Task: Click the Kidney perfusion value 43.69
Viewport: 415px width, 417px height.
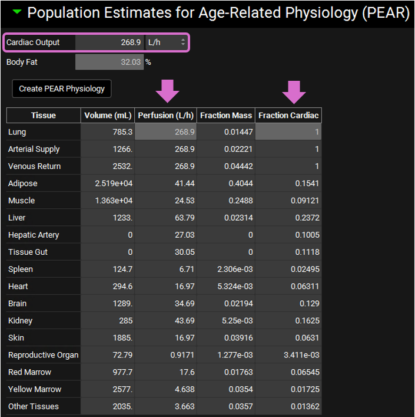Action: pos(165,321)
